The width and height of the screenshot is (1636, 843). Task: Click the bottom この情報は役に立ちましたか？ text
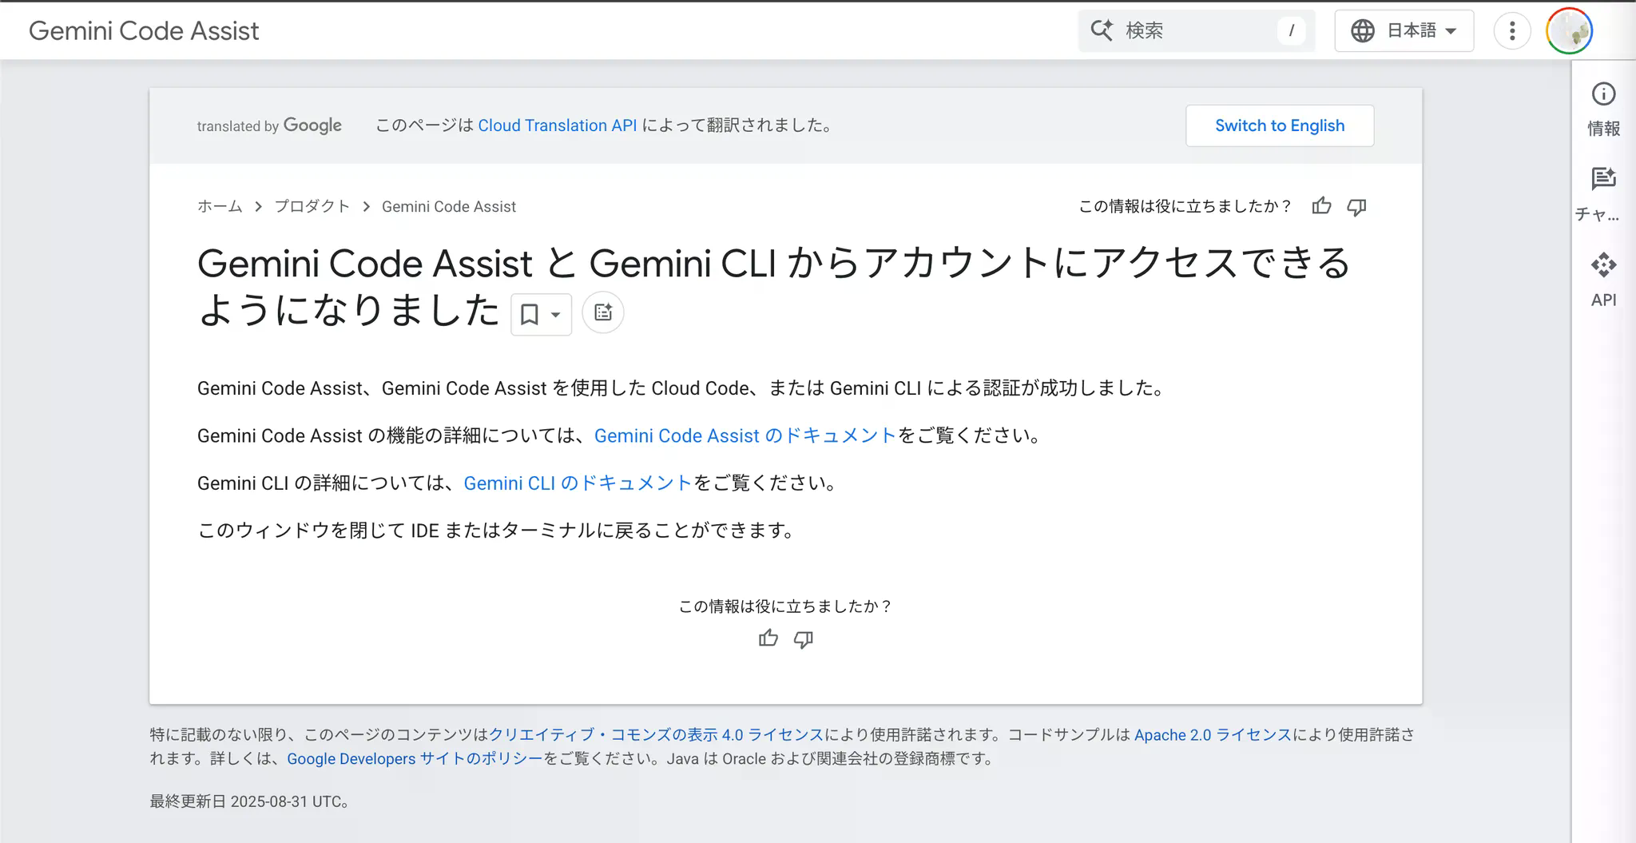pos(785,606)
